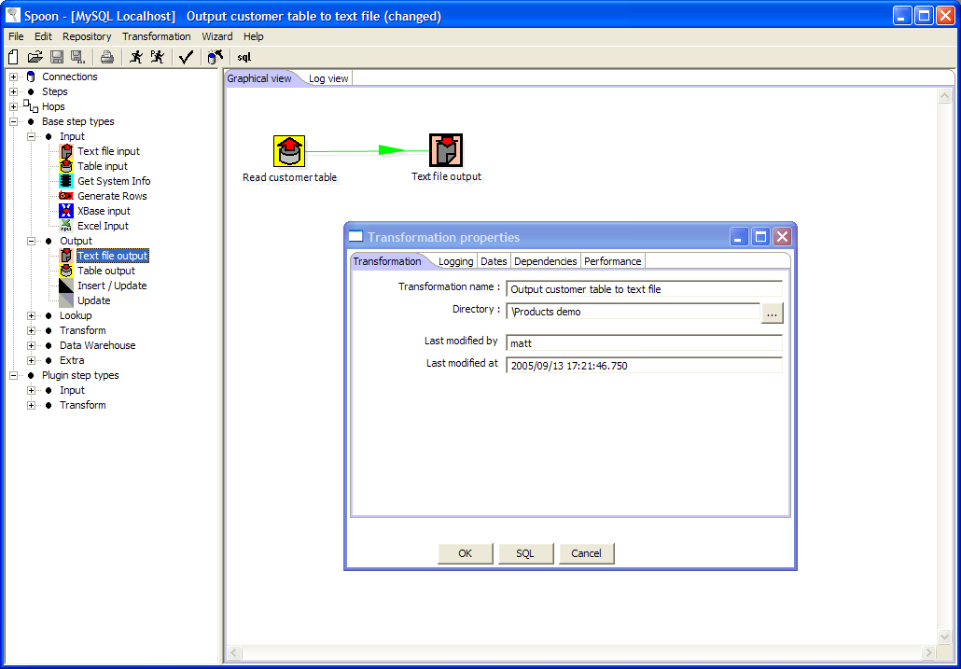The width and height of the screenshot is (961, 669).
Task: Click the verify checkmark toolbar icon
Action: click(186, 57)
